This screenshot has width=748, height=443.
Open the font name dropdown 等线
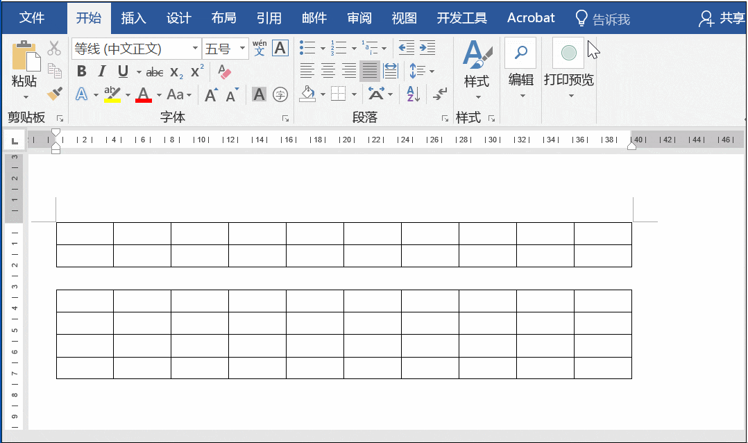click(x=195, y=49)
